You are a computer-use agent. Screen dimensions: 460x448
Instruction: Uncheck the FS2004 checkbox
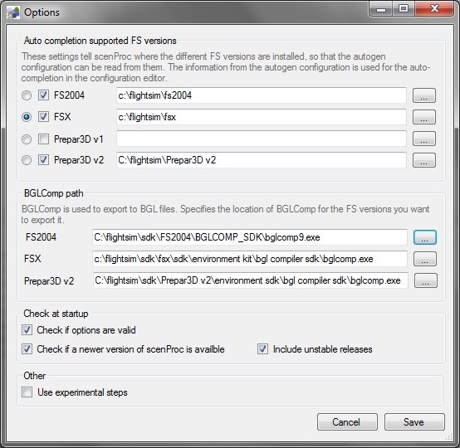(x=43, y=95)
